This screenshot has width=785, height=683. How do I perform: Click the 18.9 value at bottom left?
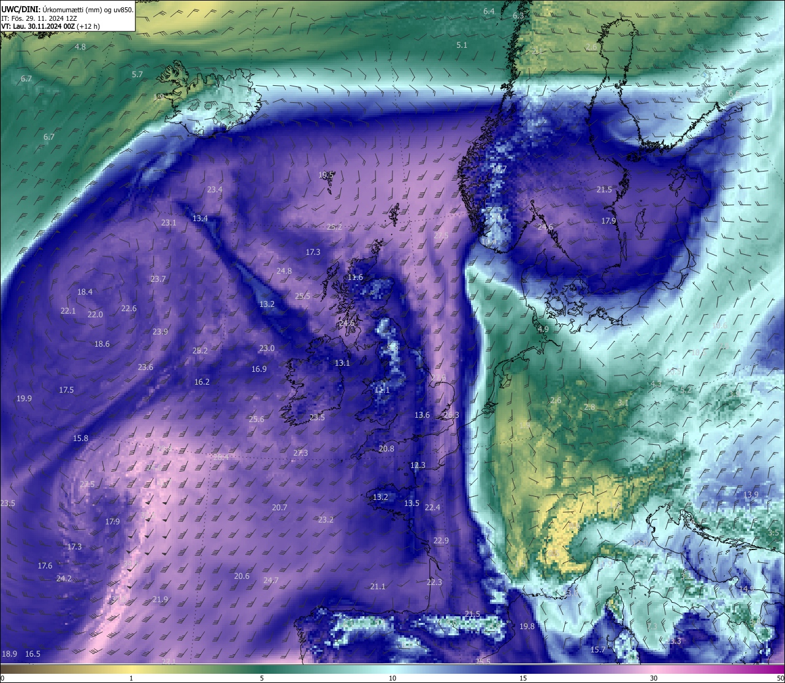point(9,654)
